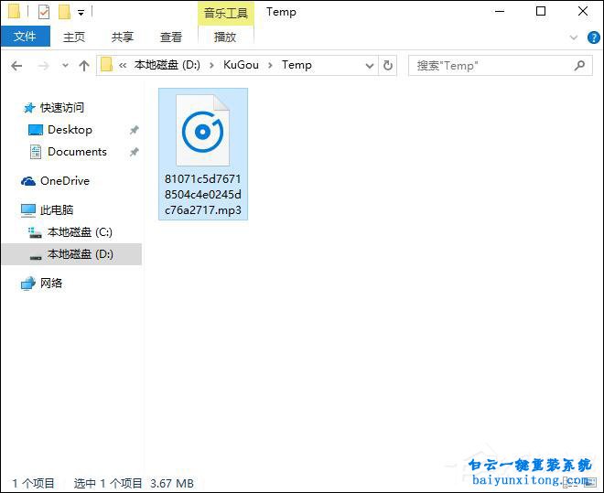The height and width of the screenshot is (493, 604).
Task: Expand subfolders arrow after KuGou
Action: (x=270, y=66)
